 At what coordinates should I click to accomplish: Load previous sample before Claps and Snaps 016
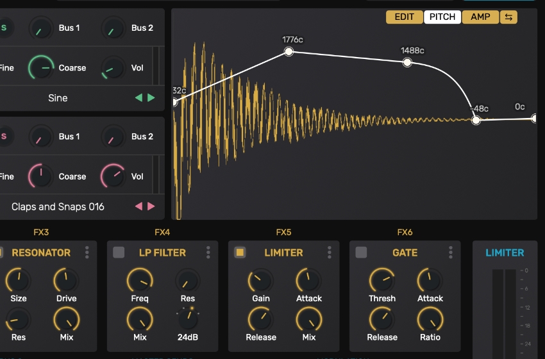coord(138,206)
